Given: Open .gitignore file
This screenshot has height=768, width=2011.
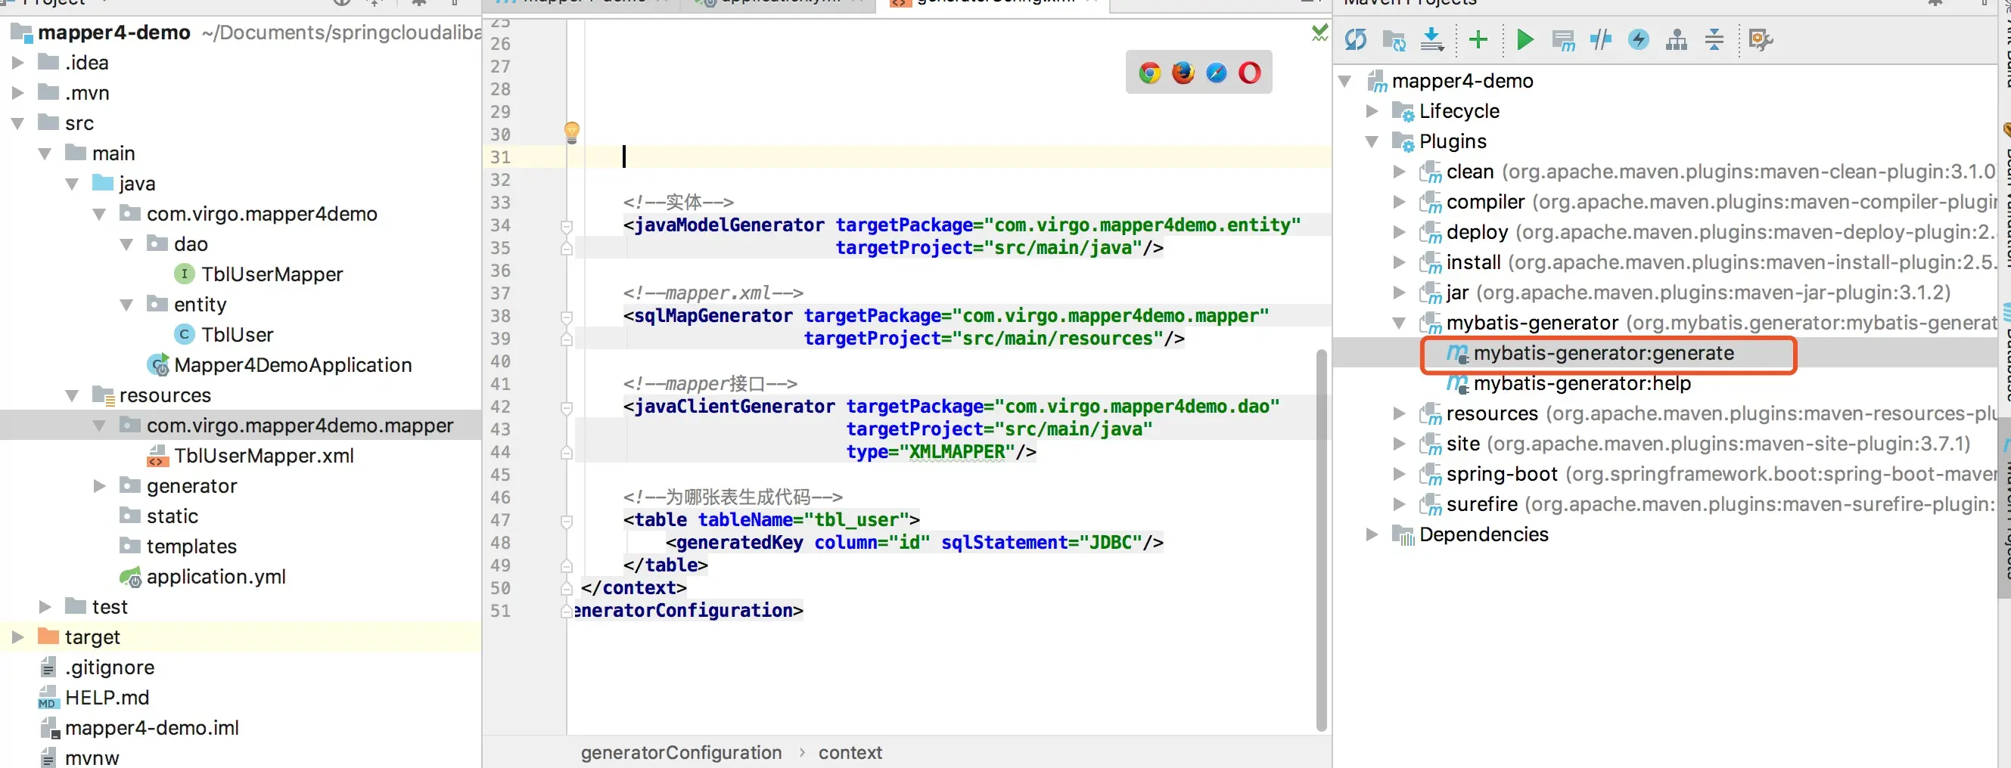Looking at the screenshot, I should click(109, 667).
